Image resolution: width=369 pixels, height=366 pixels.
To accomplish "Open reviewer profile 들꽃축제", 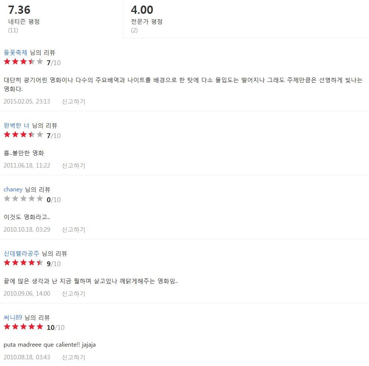I will pyautogui.click(x=16, y=52).
